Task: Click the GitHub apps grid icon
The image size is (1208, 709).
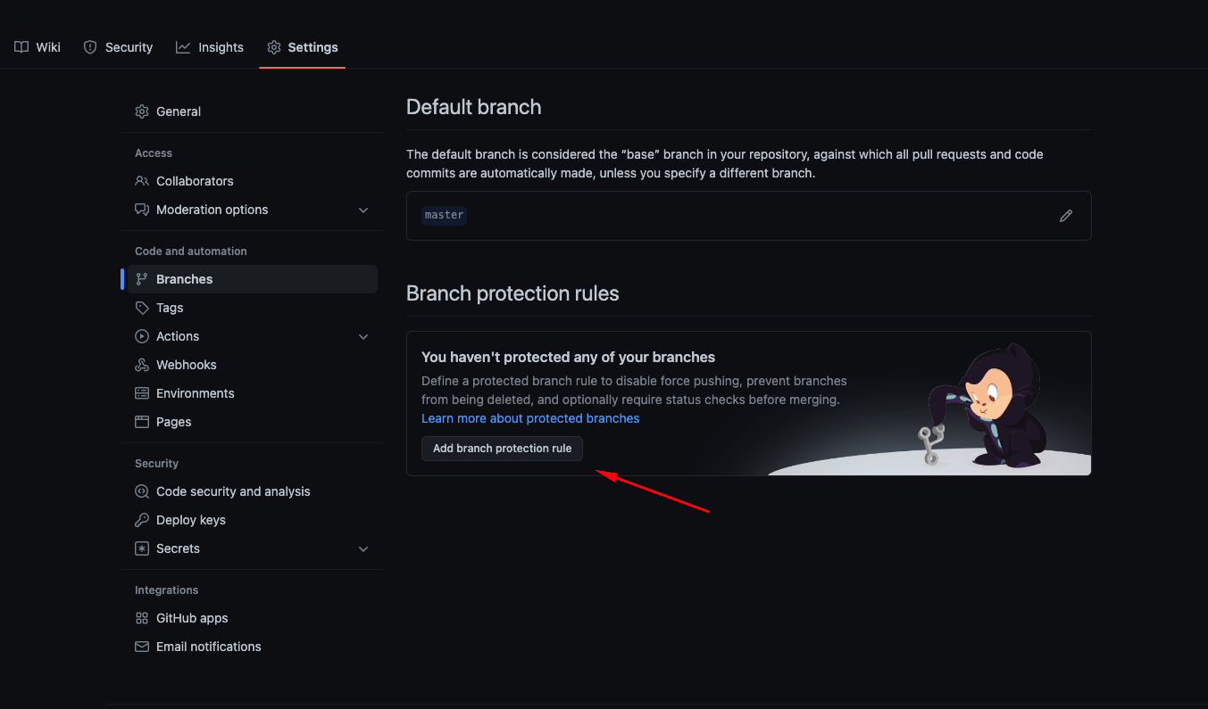Action: click(x=142, y=618)
